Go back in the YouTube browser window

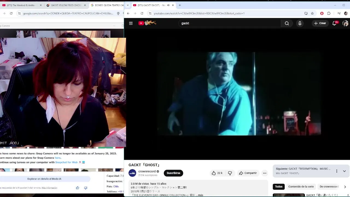point(128,13)
